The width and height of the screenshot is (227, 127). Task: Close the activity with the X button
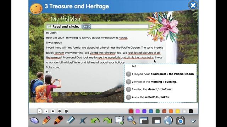point(193,5)
